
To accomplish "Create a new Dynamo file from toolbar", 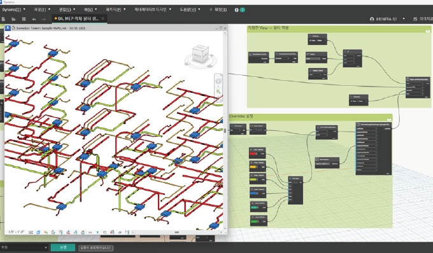I will point(3,19).
